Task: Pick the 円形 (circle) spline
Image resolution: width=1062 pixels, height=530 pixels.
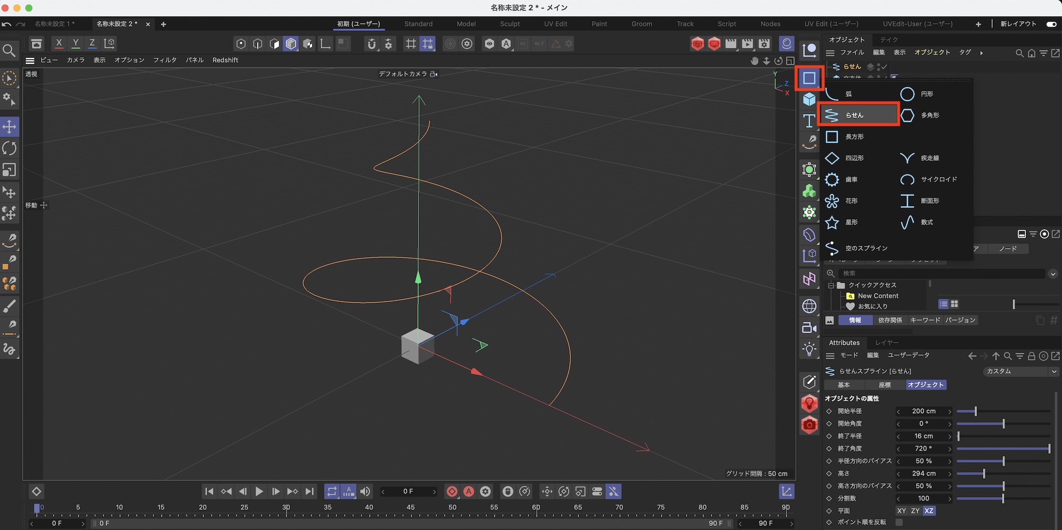Action: (907, 94)
